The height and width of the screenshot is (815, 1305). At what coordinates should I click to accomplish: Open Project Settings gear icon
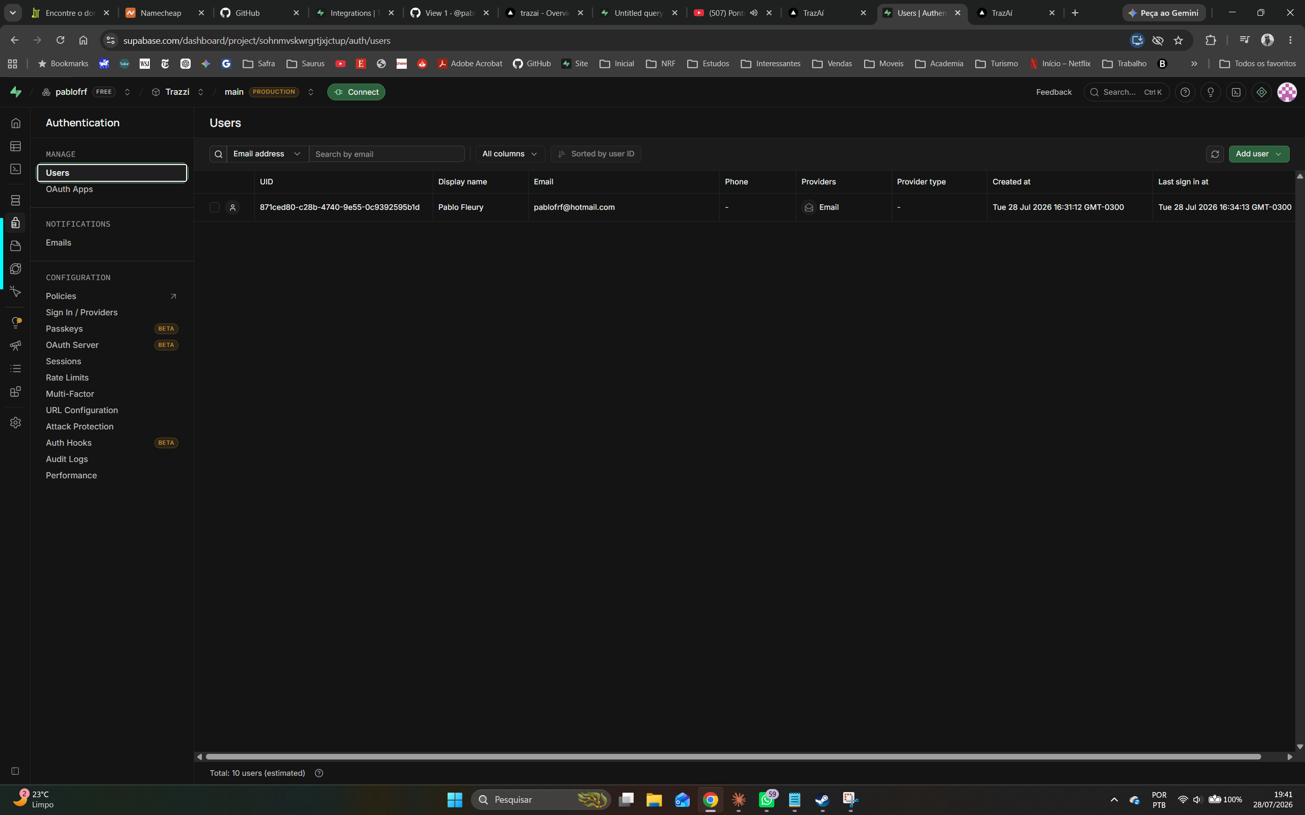click(x=16, y=423)
